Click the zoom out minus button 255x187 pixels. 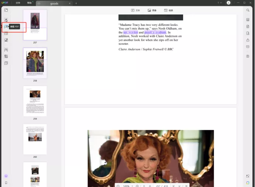click(118, 186)
